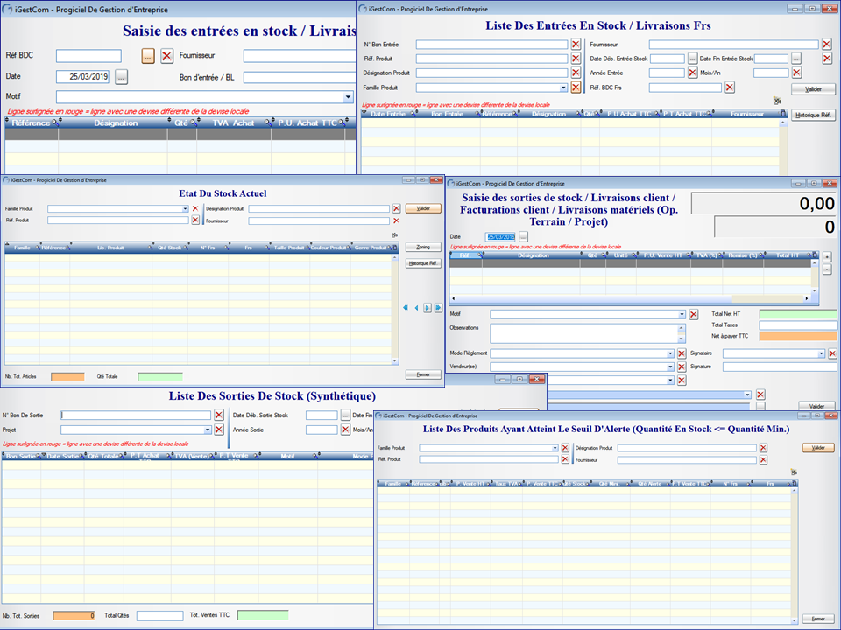Clear Année Entrée field in Liste Des Entrées
The image size is (841, 630).
click(692, 73)
